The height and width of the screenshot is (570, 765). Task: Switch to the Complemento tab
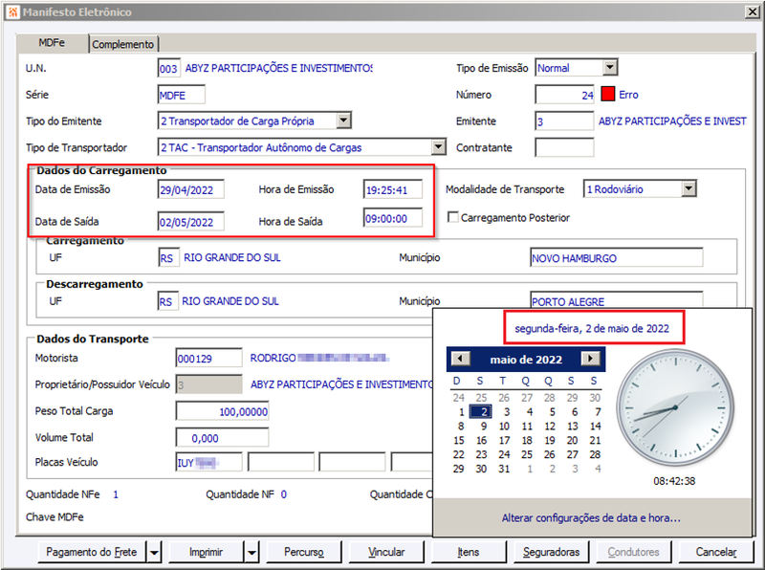click(x=123, y=44)
